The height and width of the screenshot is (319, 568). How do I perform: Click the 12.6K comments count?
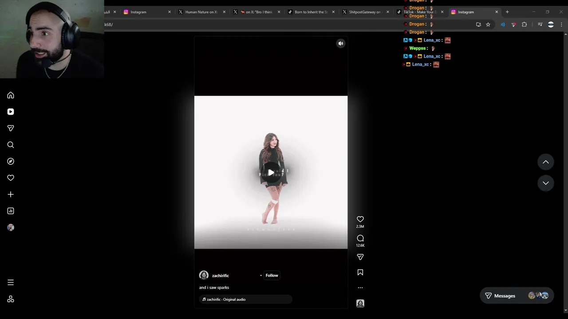click(x=360, y=245)
